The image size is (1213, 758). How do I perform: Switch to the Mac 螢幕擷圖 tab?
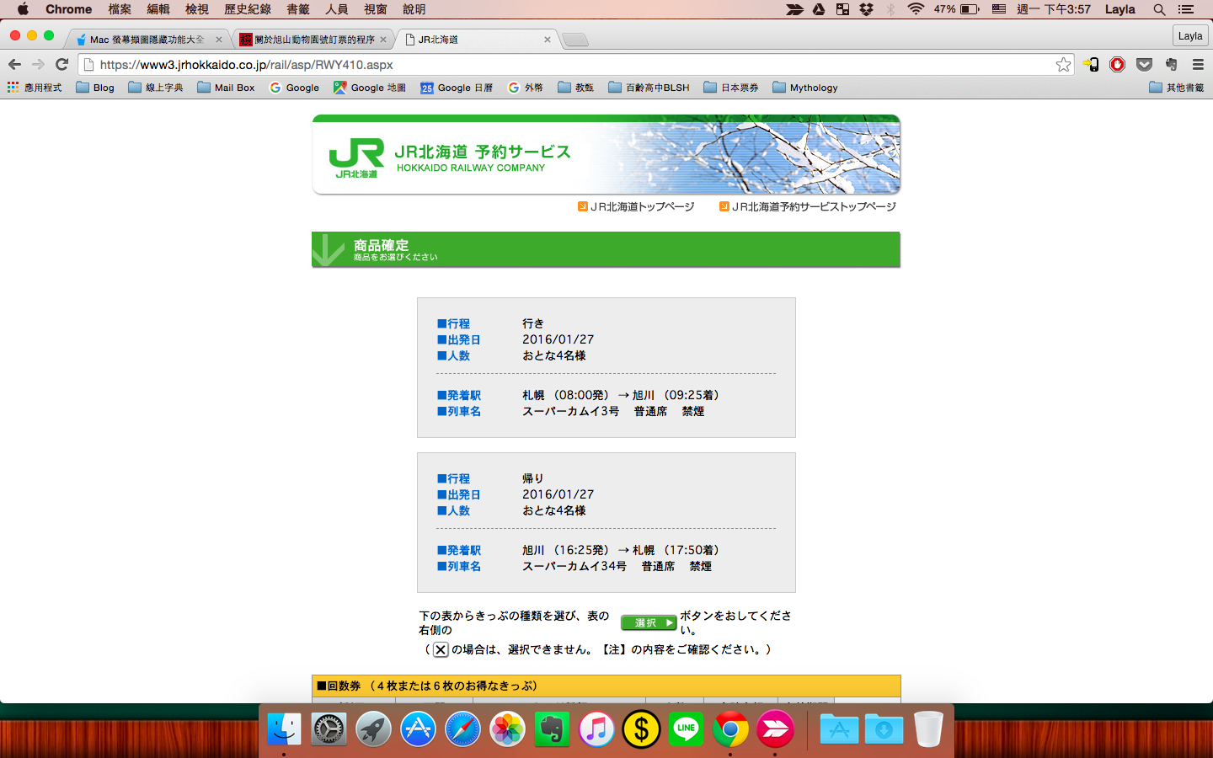147,40
